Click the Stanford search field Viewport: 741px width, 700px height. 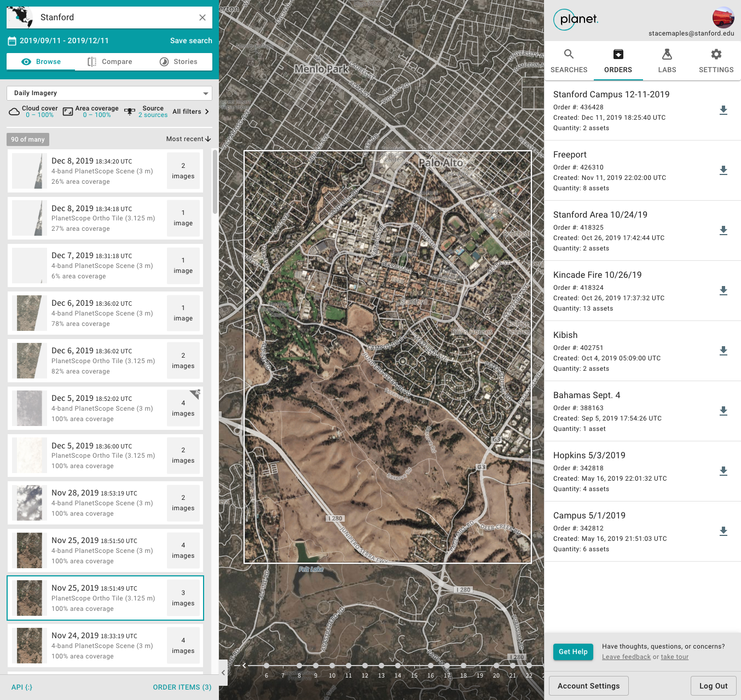pos(109,17)
